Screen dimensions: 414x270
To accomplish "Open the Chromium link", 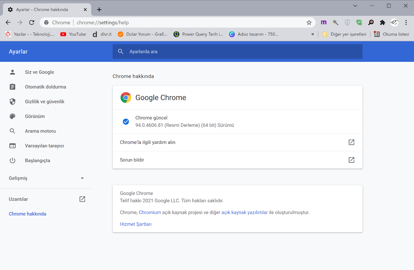I will pos(150,212).
